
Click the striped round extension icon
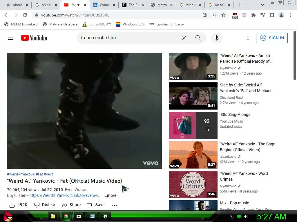click(244, 15)
